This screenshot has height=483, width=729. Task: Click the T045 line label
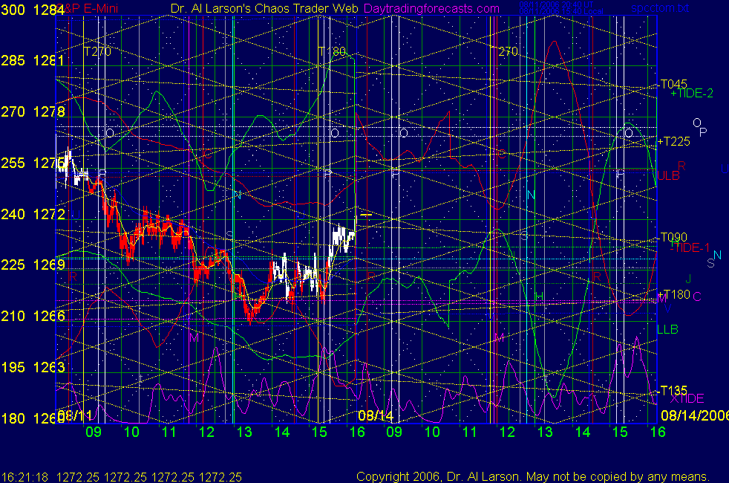click(673, 84)
